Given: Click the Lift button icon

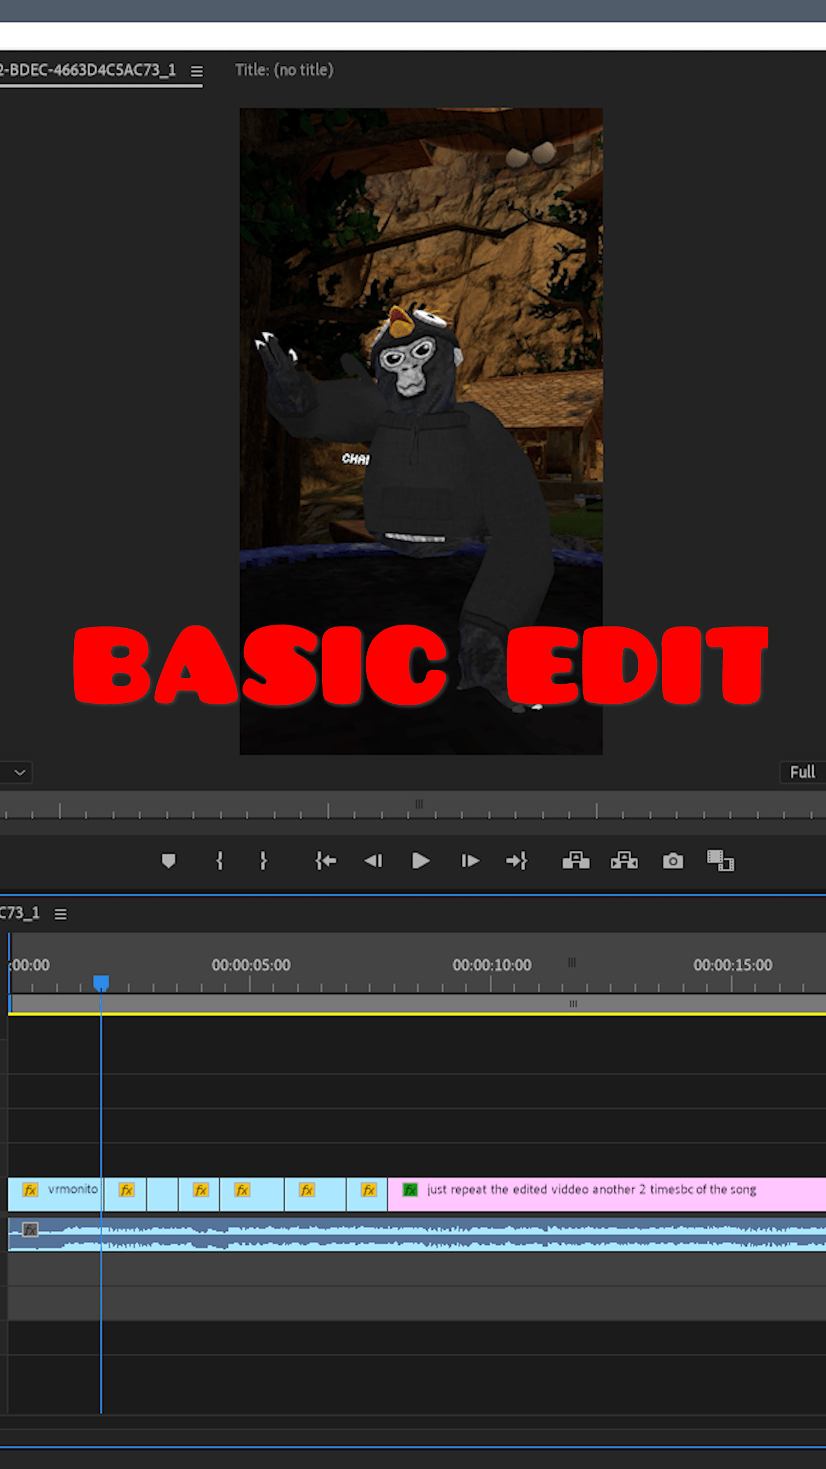Looking at the screenshot, I should [x=576, y=861].
